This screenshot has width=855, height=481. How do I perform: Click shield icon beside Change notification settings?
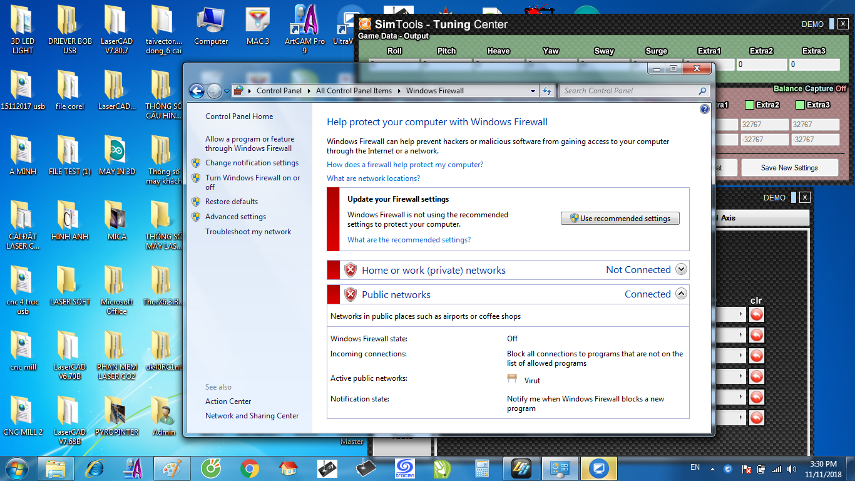(196, 163)
